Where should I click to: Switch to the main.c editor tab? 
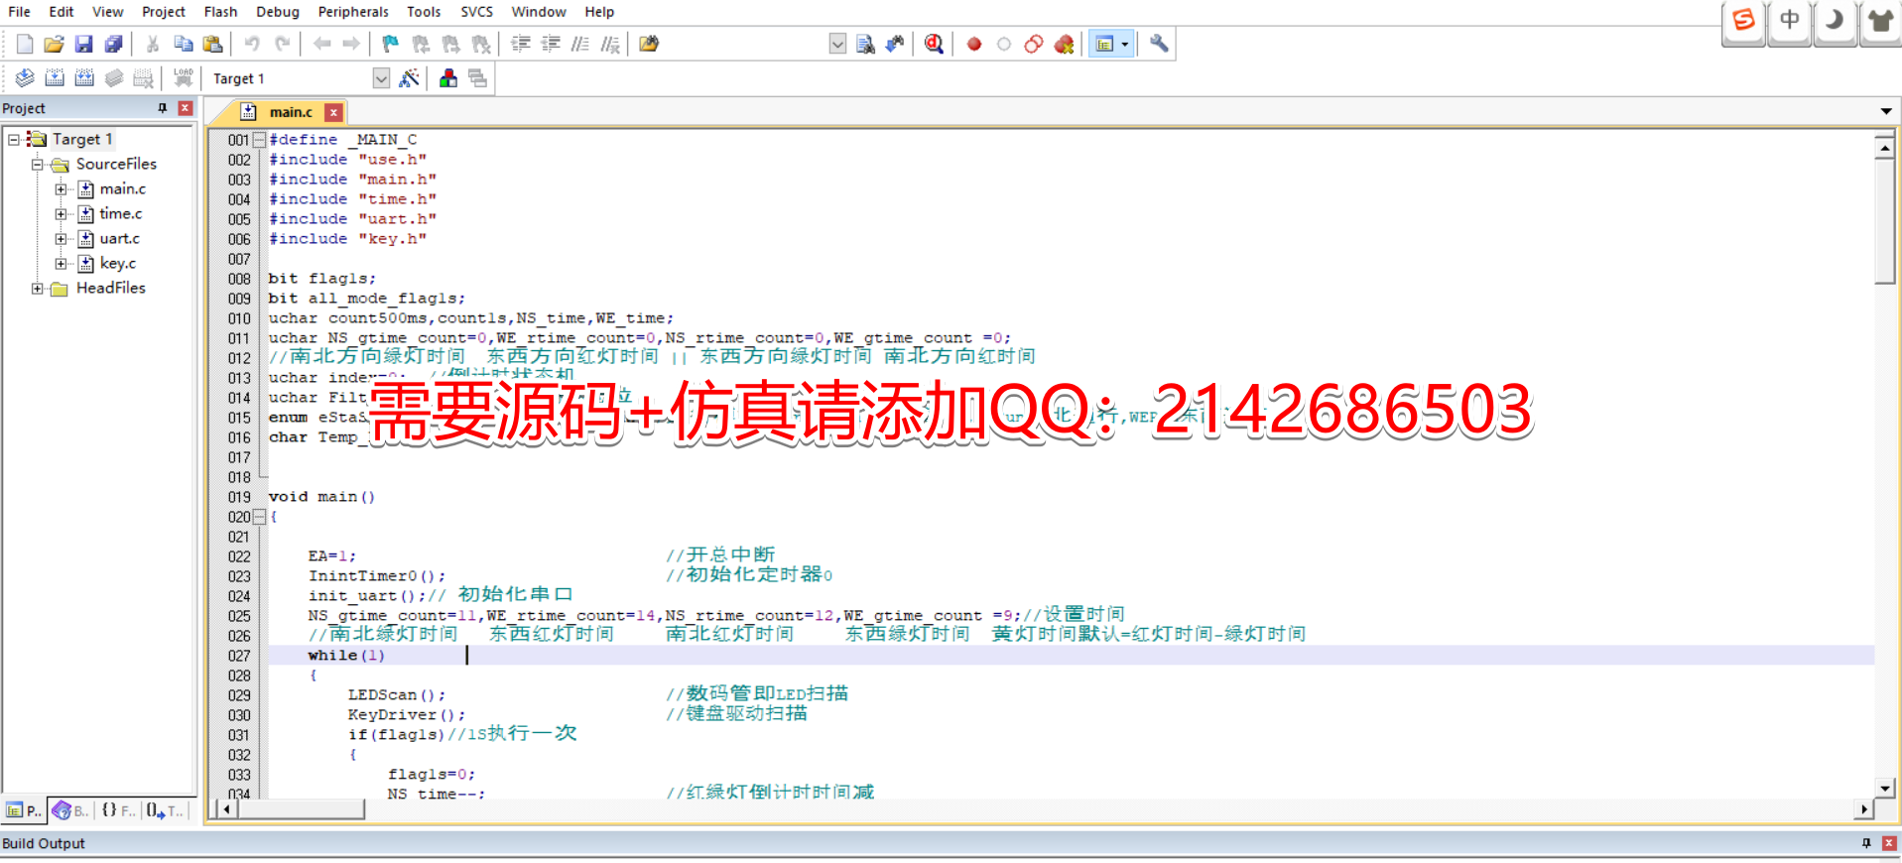(x=291, y=112)
